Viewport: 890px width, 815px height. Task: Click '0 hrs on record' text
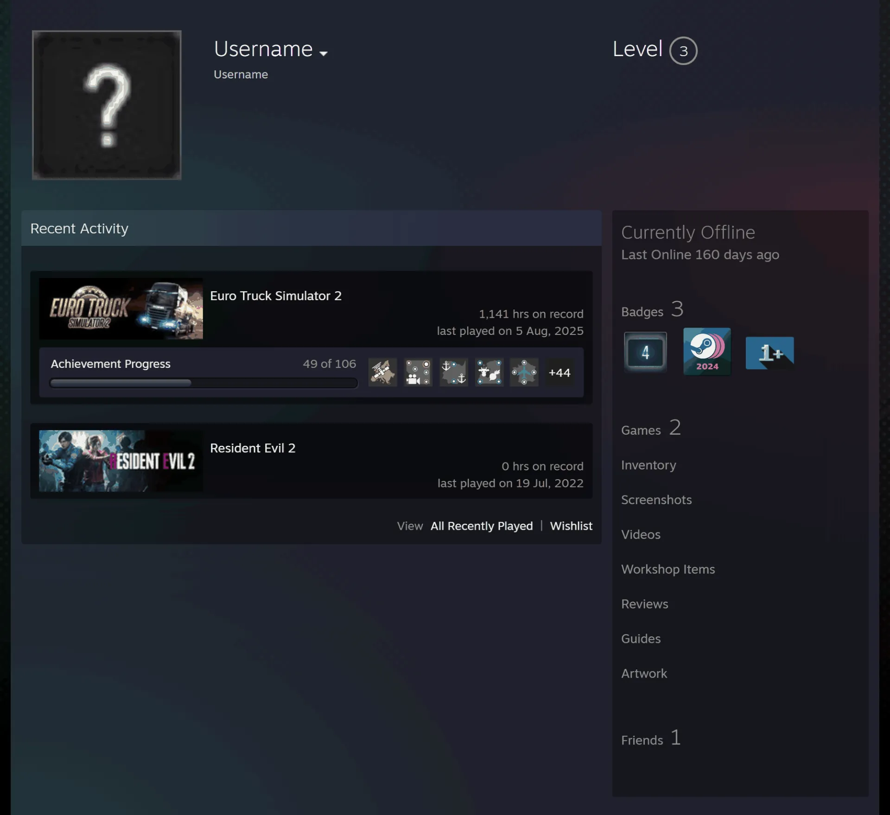coord(542,466)
